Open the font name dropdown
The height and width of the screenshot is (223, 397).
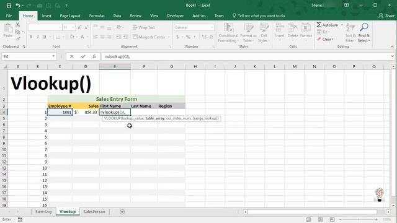[x=60, y=27]
